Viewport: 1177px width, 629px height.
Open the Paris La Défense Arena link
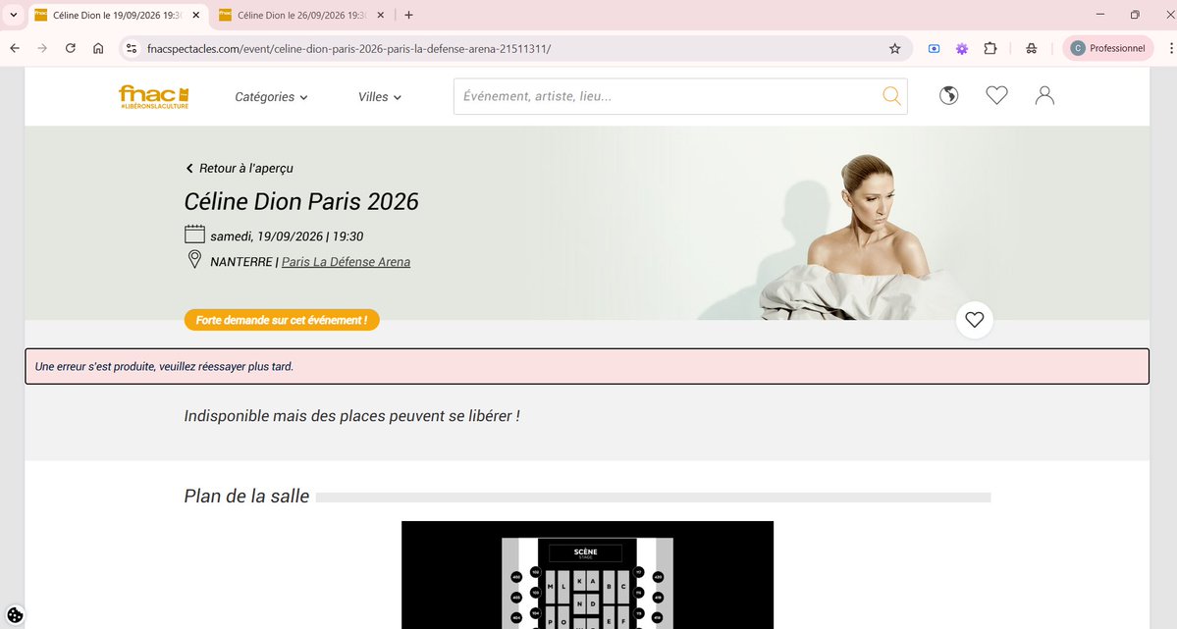(346, 261)
